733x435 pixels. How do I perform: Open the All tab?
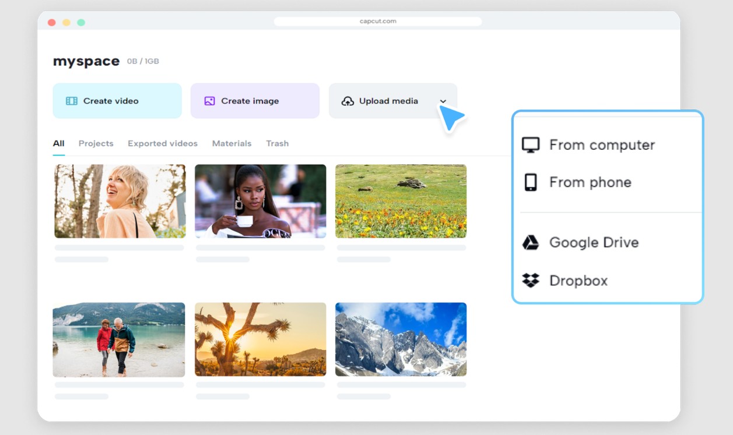(58, 143)
